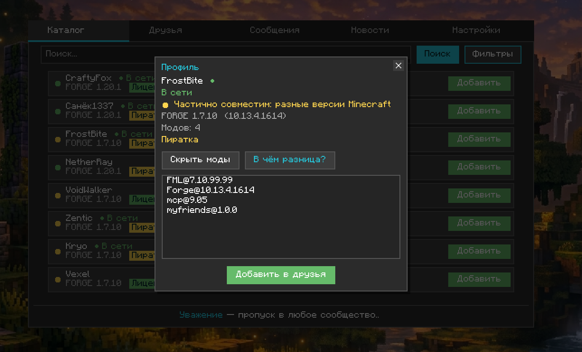Click the Поиск search button

click(437, 54)
